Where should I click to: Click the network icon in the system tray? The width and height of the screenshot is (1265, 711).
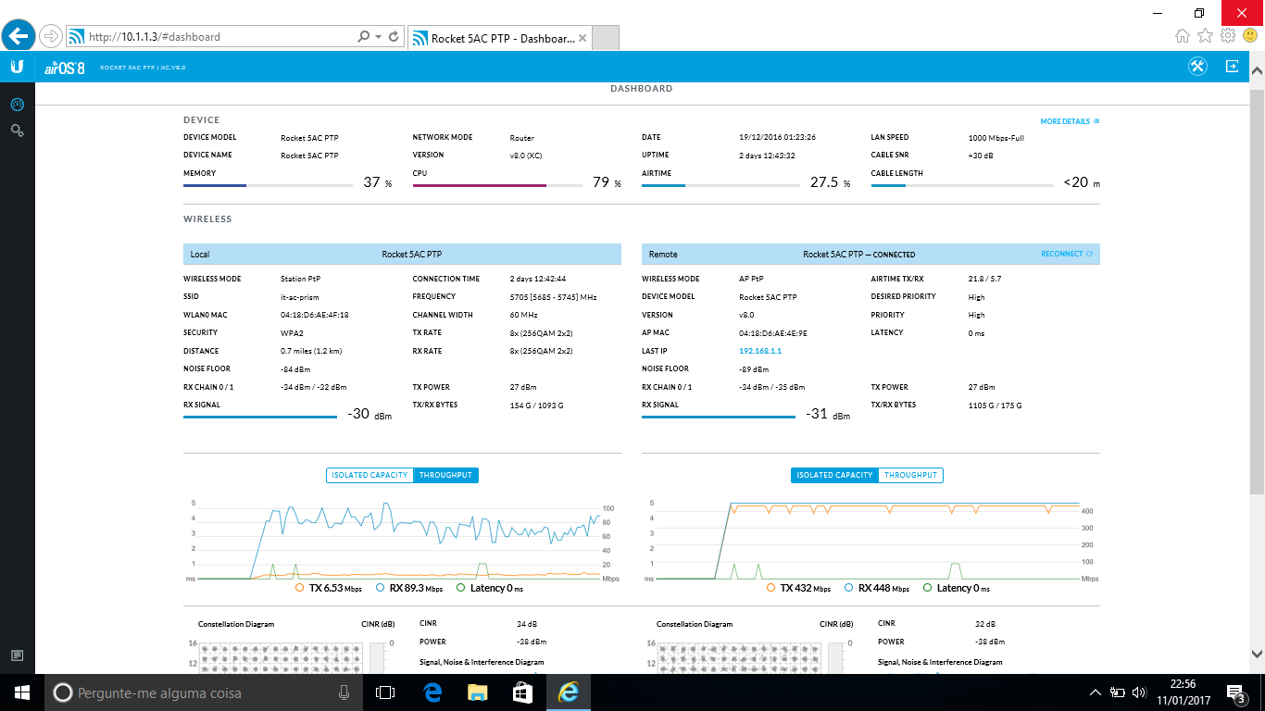pos(1117,692)
